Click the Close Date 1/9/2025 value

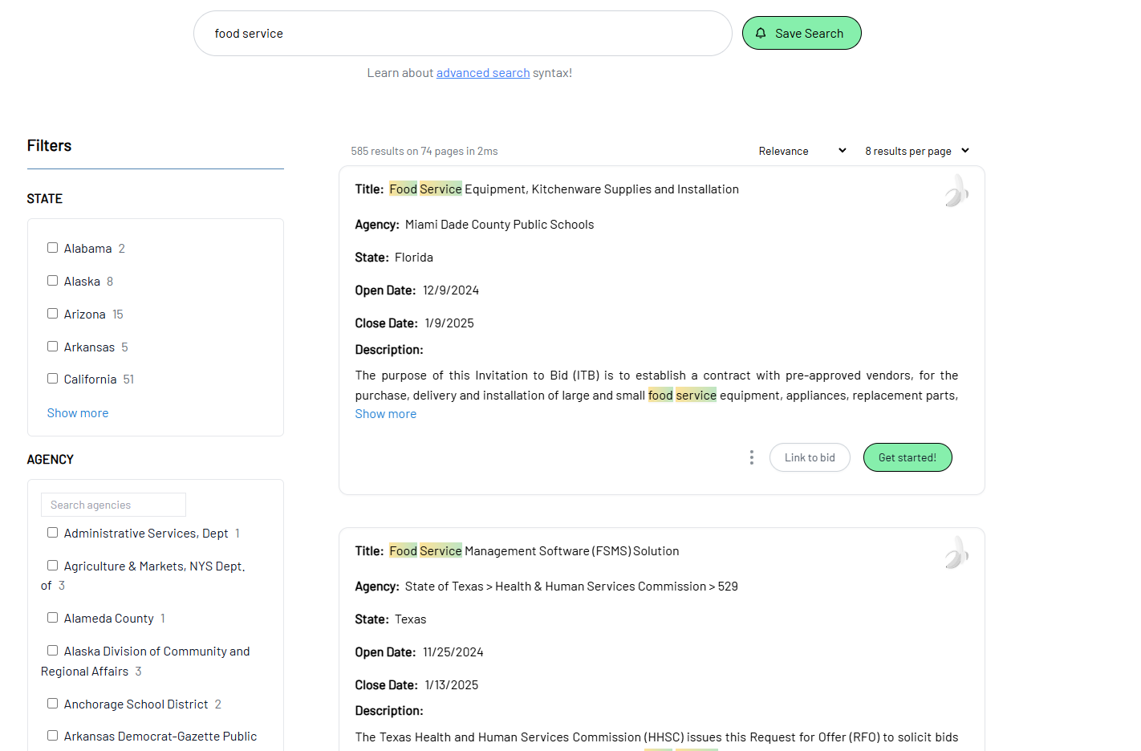449,323
